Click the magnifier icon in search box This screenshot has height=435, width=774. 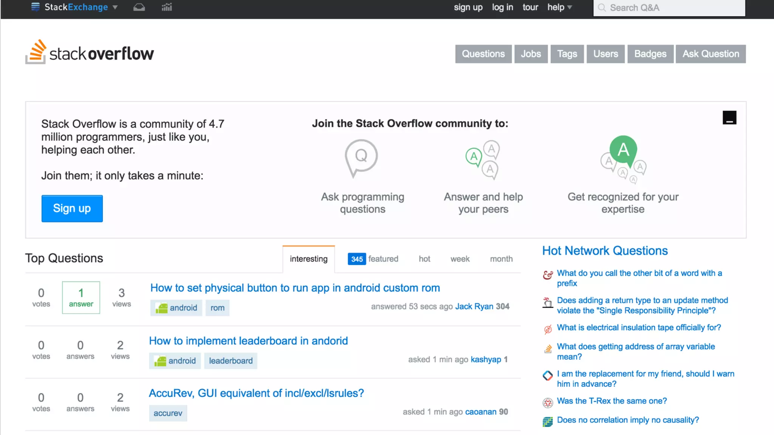click(602, 8)
